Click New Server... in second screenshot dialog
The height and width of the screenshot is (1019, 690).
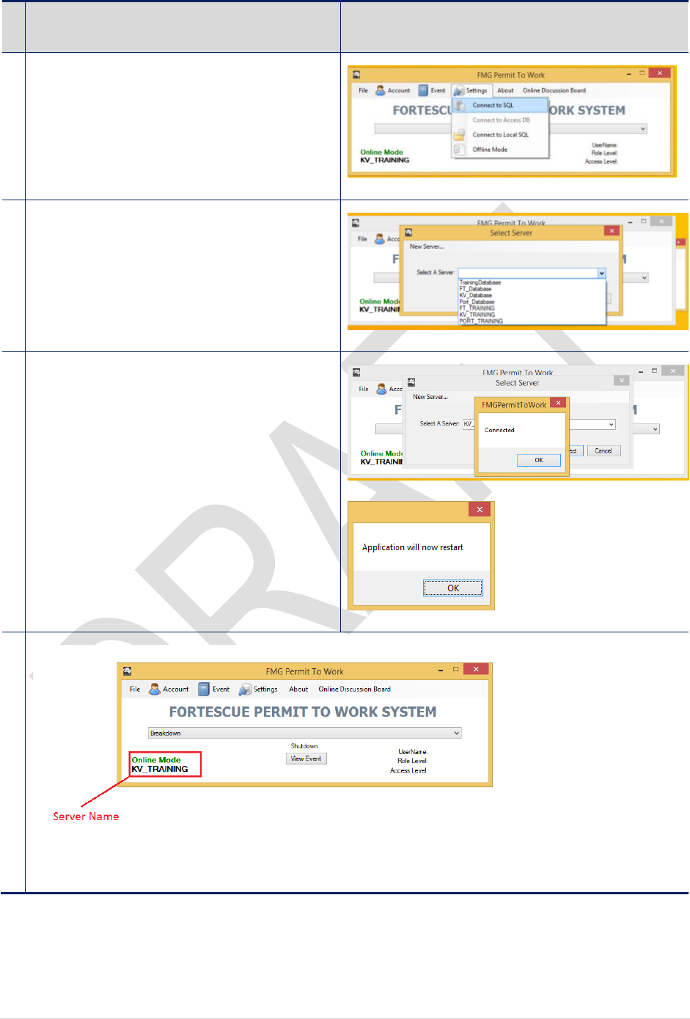coord(426,247)
